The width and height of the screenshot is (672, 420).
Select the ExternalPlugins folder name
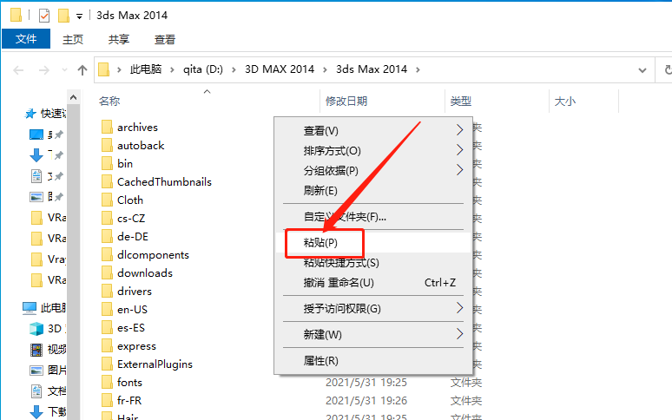tap(155, 364)
